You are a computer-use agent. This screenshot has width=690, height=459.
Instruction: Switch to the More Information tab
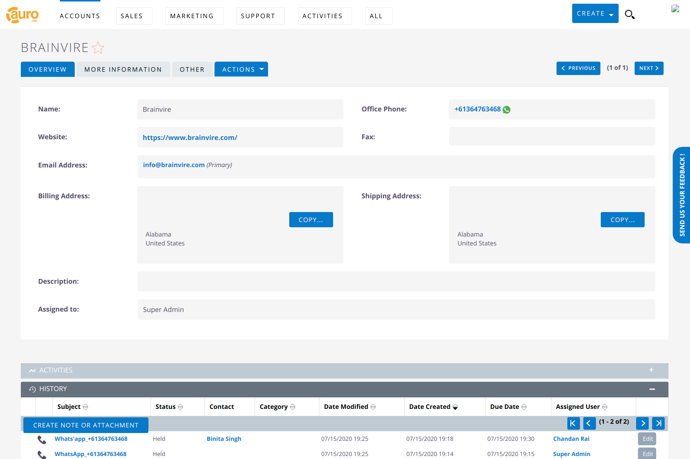pos(123,69)
